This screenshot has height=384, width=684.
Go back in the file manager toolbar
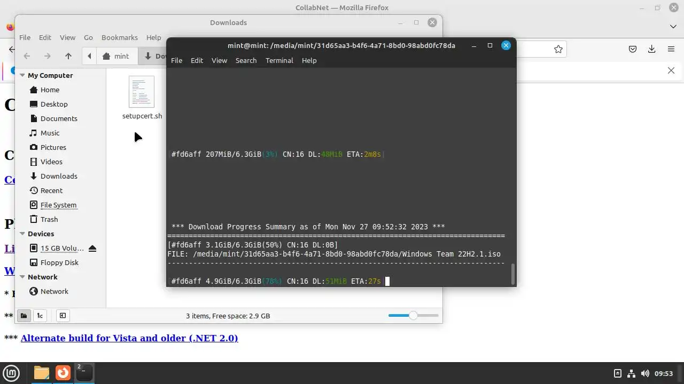click(x=27, y=56)
